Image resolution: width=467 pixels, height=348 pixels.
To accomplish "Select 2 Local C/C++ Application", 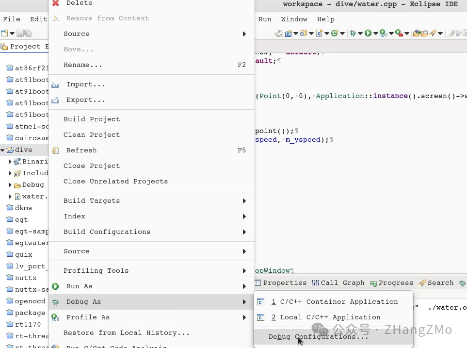I will (x=333, y=317).
